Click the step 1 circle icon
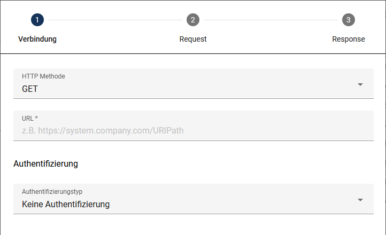 point(37,20)
